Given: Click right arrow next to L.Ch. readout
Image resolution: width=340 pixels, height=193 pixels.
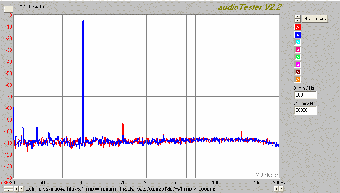Looking at the screenshot, I should coord(21,189).
